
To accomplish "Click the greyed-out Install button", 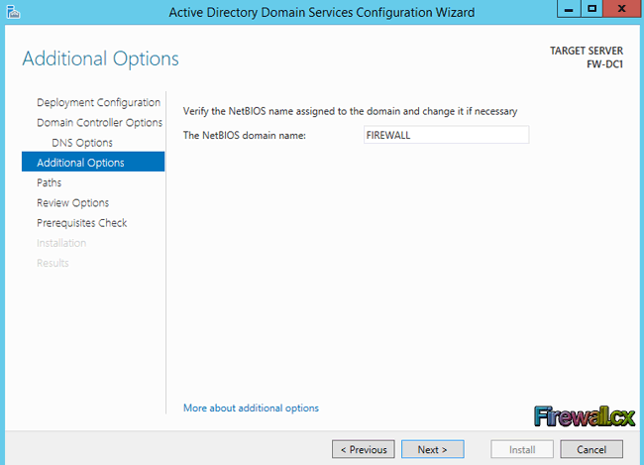I will pos(521,449).
